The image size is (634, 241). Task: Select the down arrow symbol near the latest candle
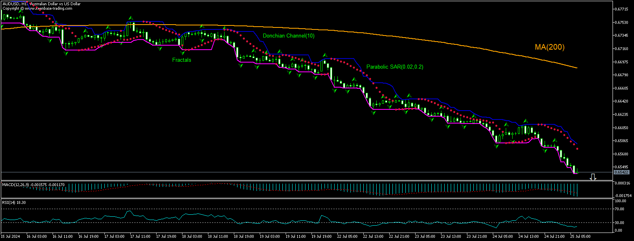coord(593,176)
